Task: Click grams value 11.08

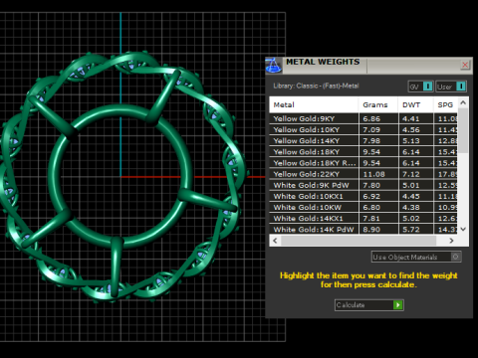Action: [x=373, y=174]
